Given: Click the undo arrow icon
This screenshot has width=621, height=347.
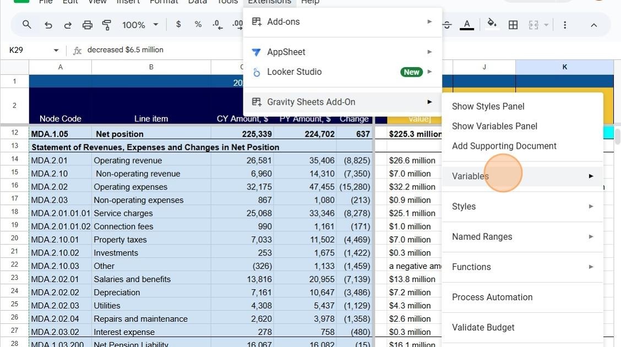Looking at the screenshot, I should pos(48,25).
